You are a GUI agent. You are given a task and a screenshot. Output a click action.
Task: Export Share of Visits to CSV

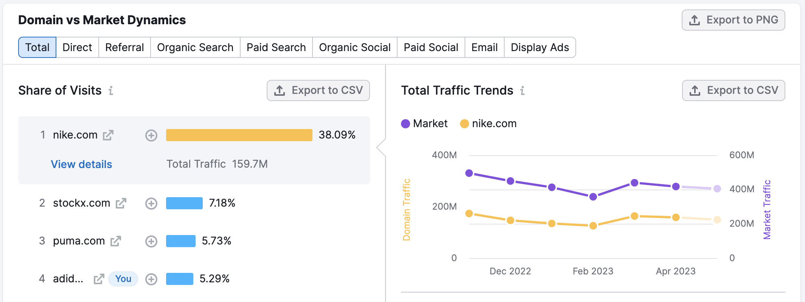(318, 90)
